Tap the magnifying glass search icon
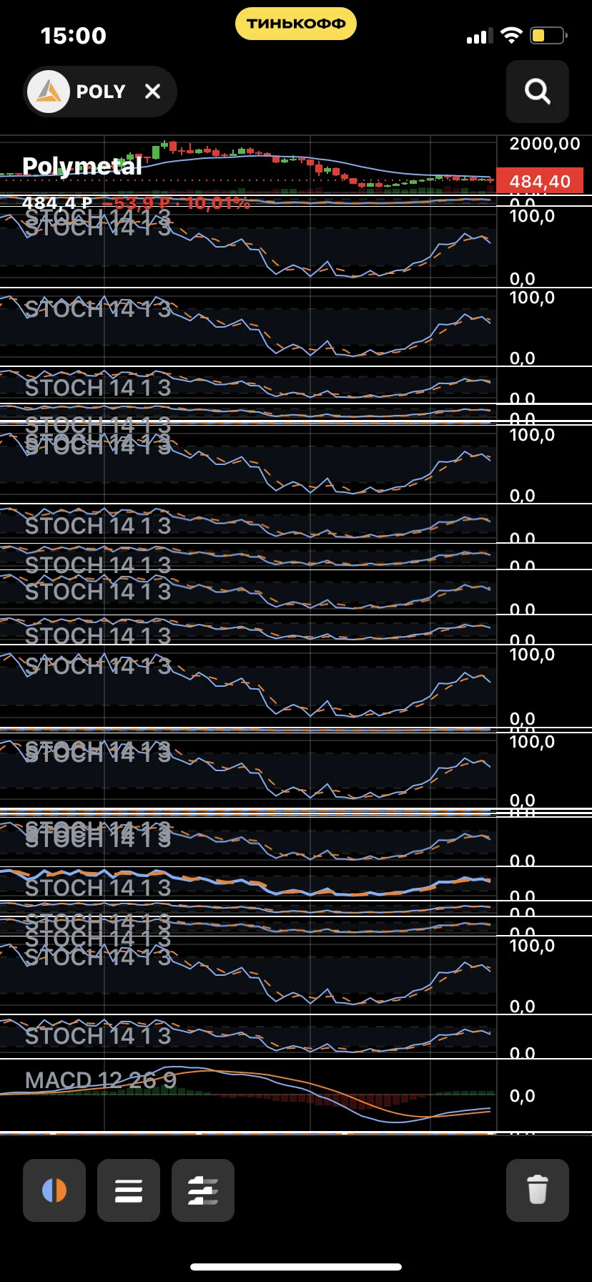 click(538, 92)
